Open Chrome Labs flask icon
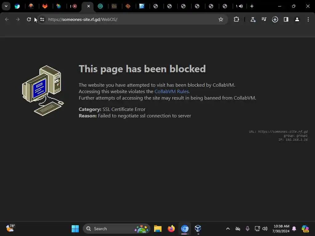Image resolution: width=315 pixels, height=236 pixels. tap(253, 19)
